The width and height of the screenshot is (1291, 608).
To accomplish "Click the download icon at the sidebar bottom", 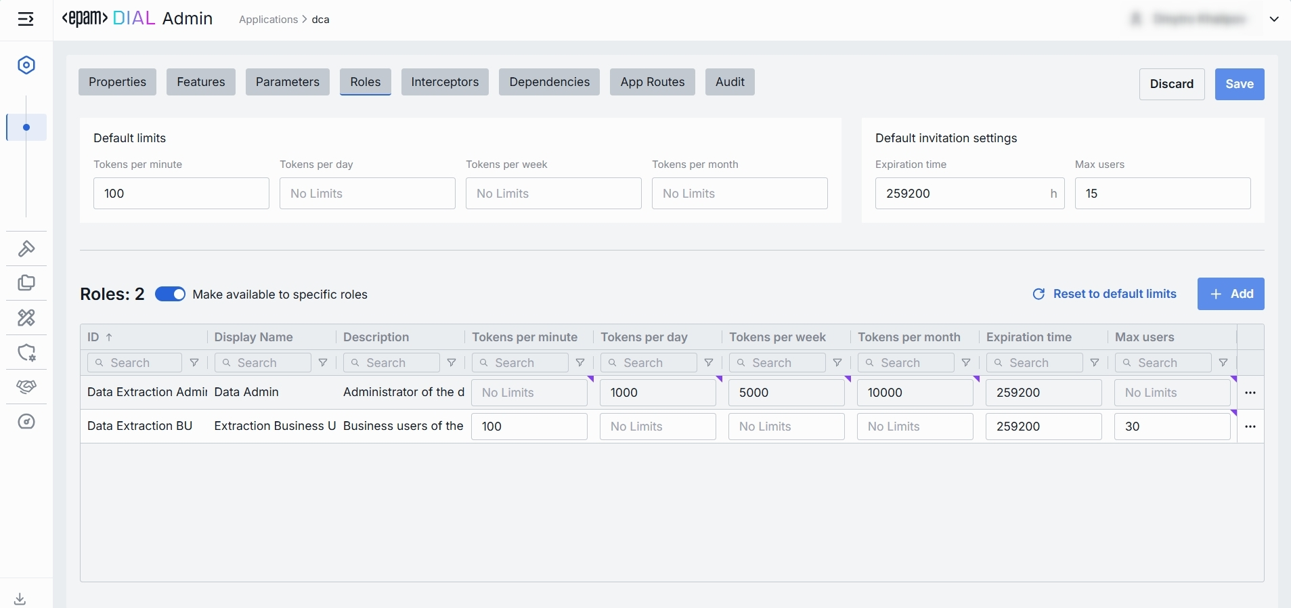I will tap(20, 599).
